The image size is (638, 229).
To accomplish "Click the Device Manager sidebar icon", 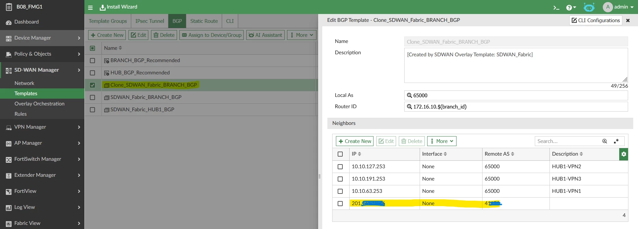I will [9, 38].
